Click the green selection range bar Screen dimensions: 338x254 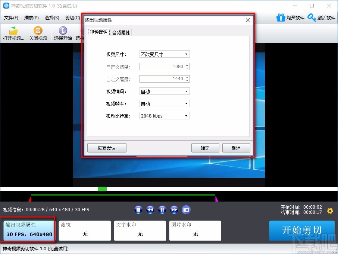(123, 195)
